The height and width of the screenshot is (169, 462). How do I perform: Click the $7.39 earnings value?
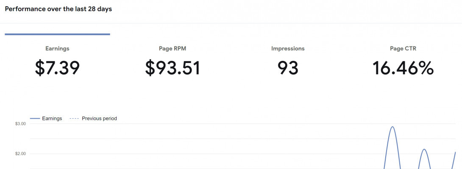pyautogui.click(x=57, y=68)
